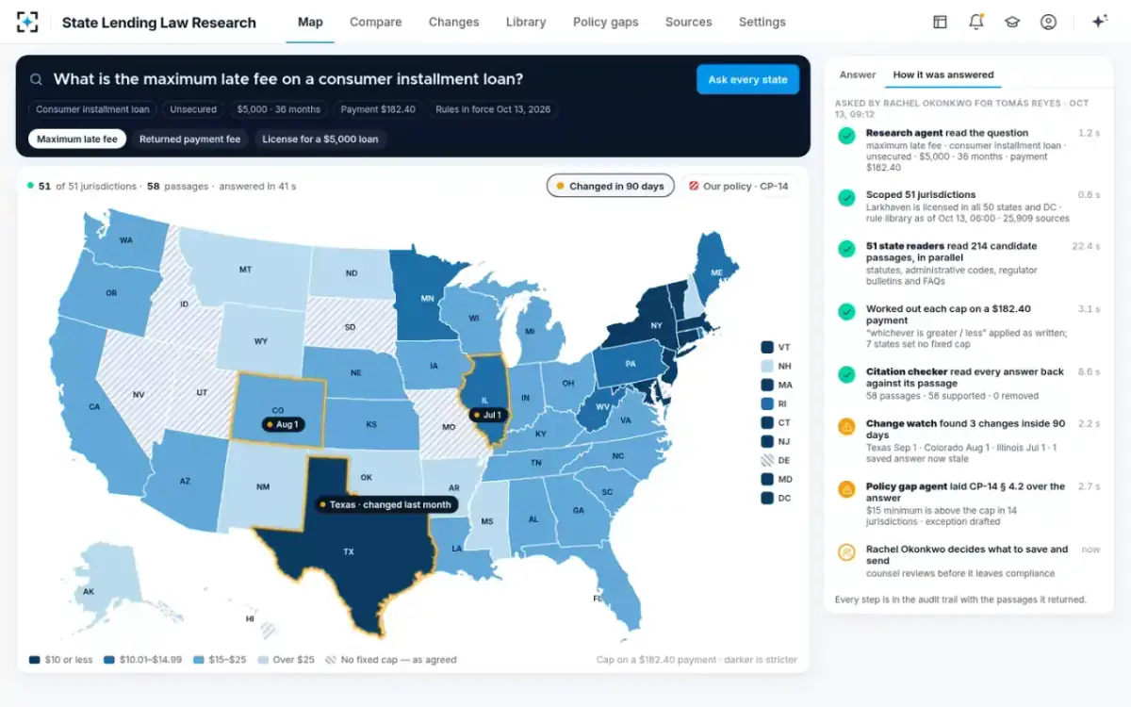Switch to the Map tab
The width and height of the screenshot is (1131, 707).
pos(310,22)
